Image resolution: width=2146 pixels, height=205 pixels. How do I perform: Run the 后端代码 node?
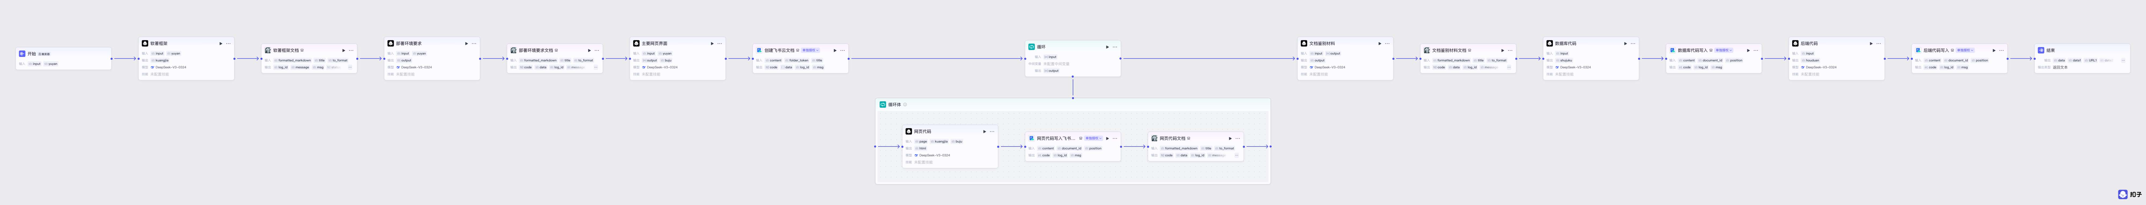pos(1871,43)
